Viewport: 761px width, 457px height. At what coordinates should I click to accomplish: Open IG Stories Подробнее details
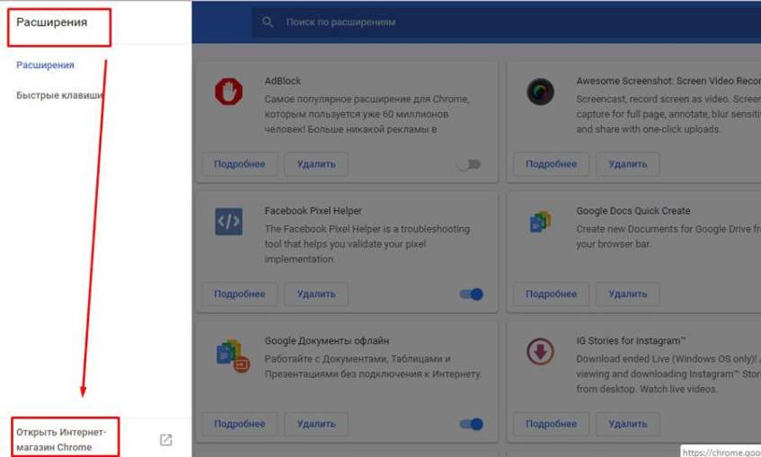point(551,424)
